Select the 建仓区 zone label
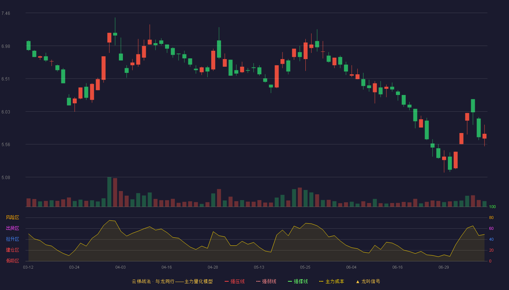 click(x=12, y=250)
